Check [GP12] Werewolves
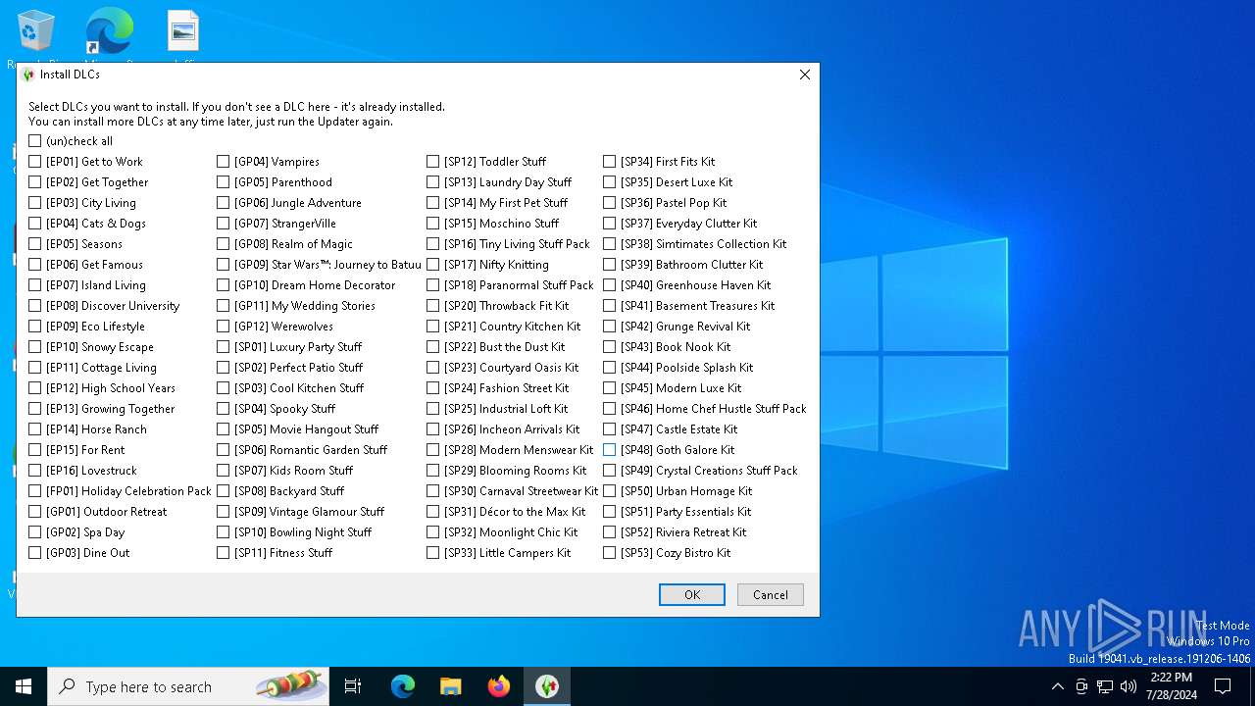The height and width of the screenshot is (706, 1255). click(224, 327)
